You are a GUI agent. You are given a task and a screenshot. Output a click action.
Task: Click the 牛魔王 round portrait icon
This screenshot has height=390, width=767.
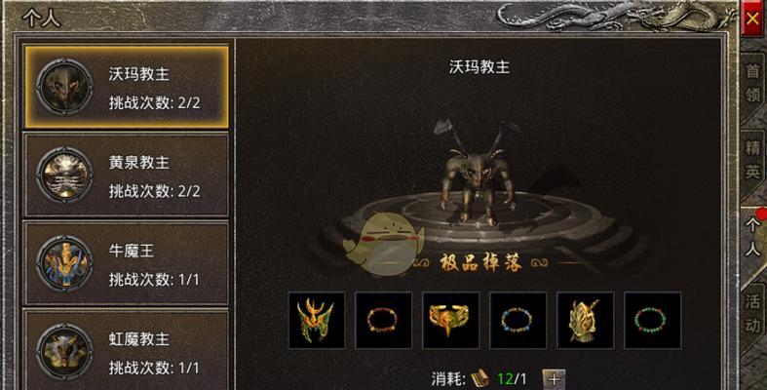[x=64, y=263]
